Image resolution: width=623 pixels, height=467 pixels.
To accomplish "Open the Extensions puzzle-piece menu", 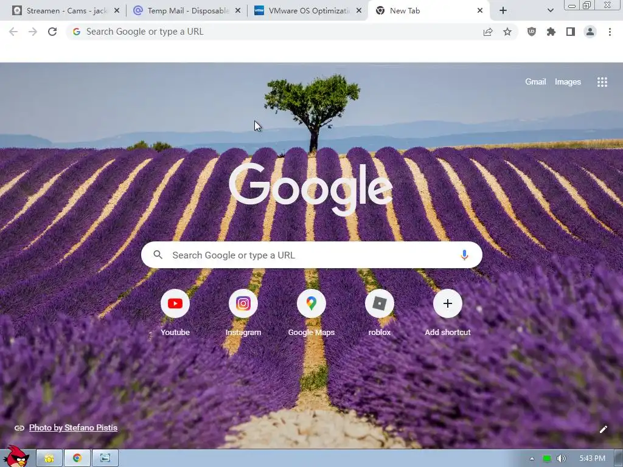I will 551,32.
